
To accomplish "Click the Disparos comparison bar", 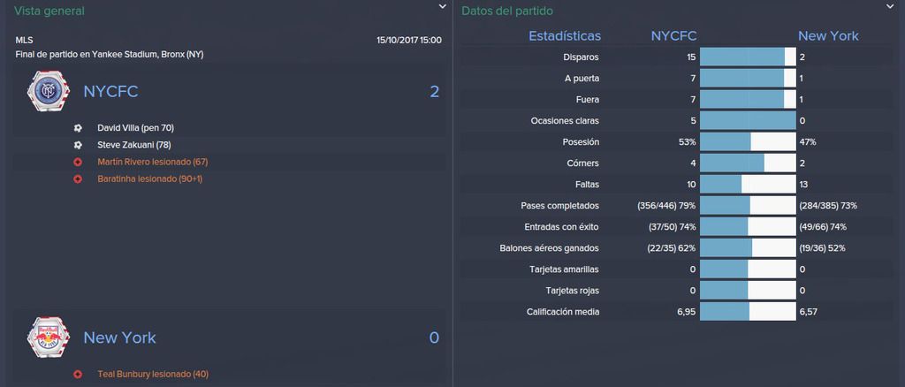I will click(748, 57).
